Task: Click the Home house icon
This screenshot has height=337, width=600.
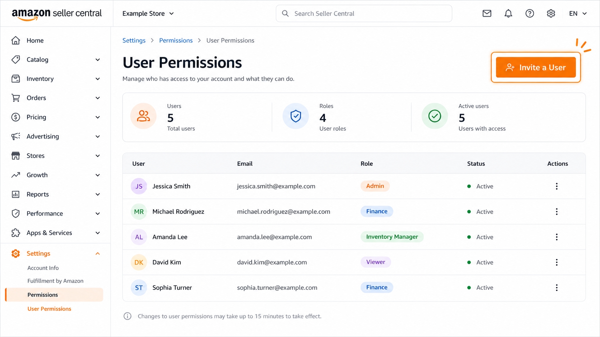Action: [x=15, y=40]
